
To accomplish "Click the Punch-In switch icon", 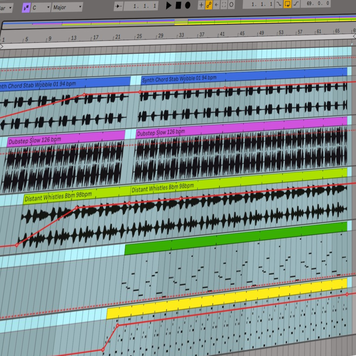I will [x=279, y=4].
